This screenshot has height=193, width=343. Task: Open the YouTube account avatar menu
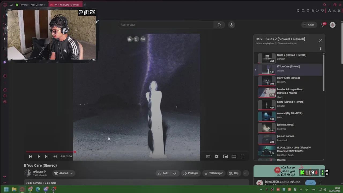[333, 25]
